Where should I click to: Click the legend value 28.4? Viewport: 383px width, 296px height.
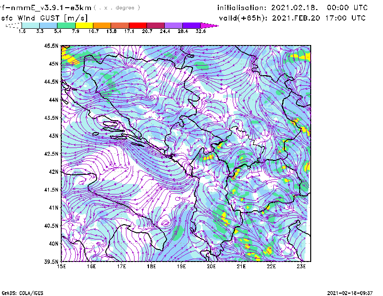click(x=183, y=31)
